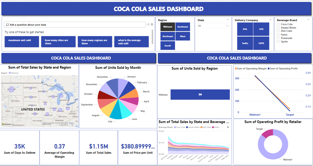313x166 pixels.
Task: Enable the Fanta brand filter
Action: click(x=278, y=34)
